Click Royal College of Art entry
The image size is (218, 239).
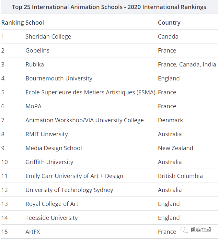(52, 204)
